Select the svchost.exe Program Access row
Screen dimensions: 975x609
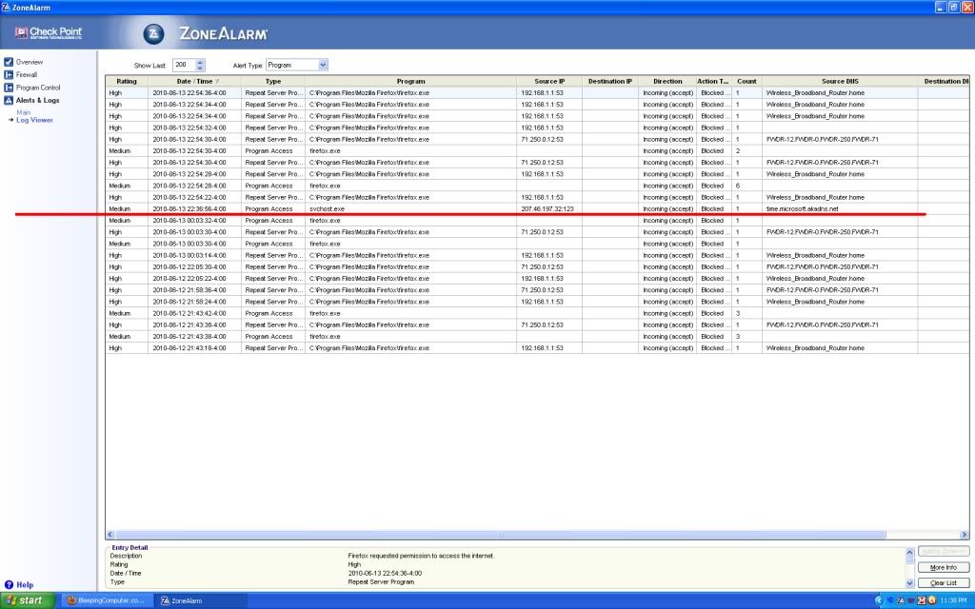coord(537,208)
